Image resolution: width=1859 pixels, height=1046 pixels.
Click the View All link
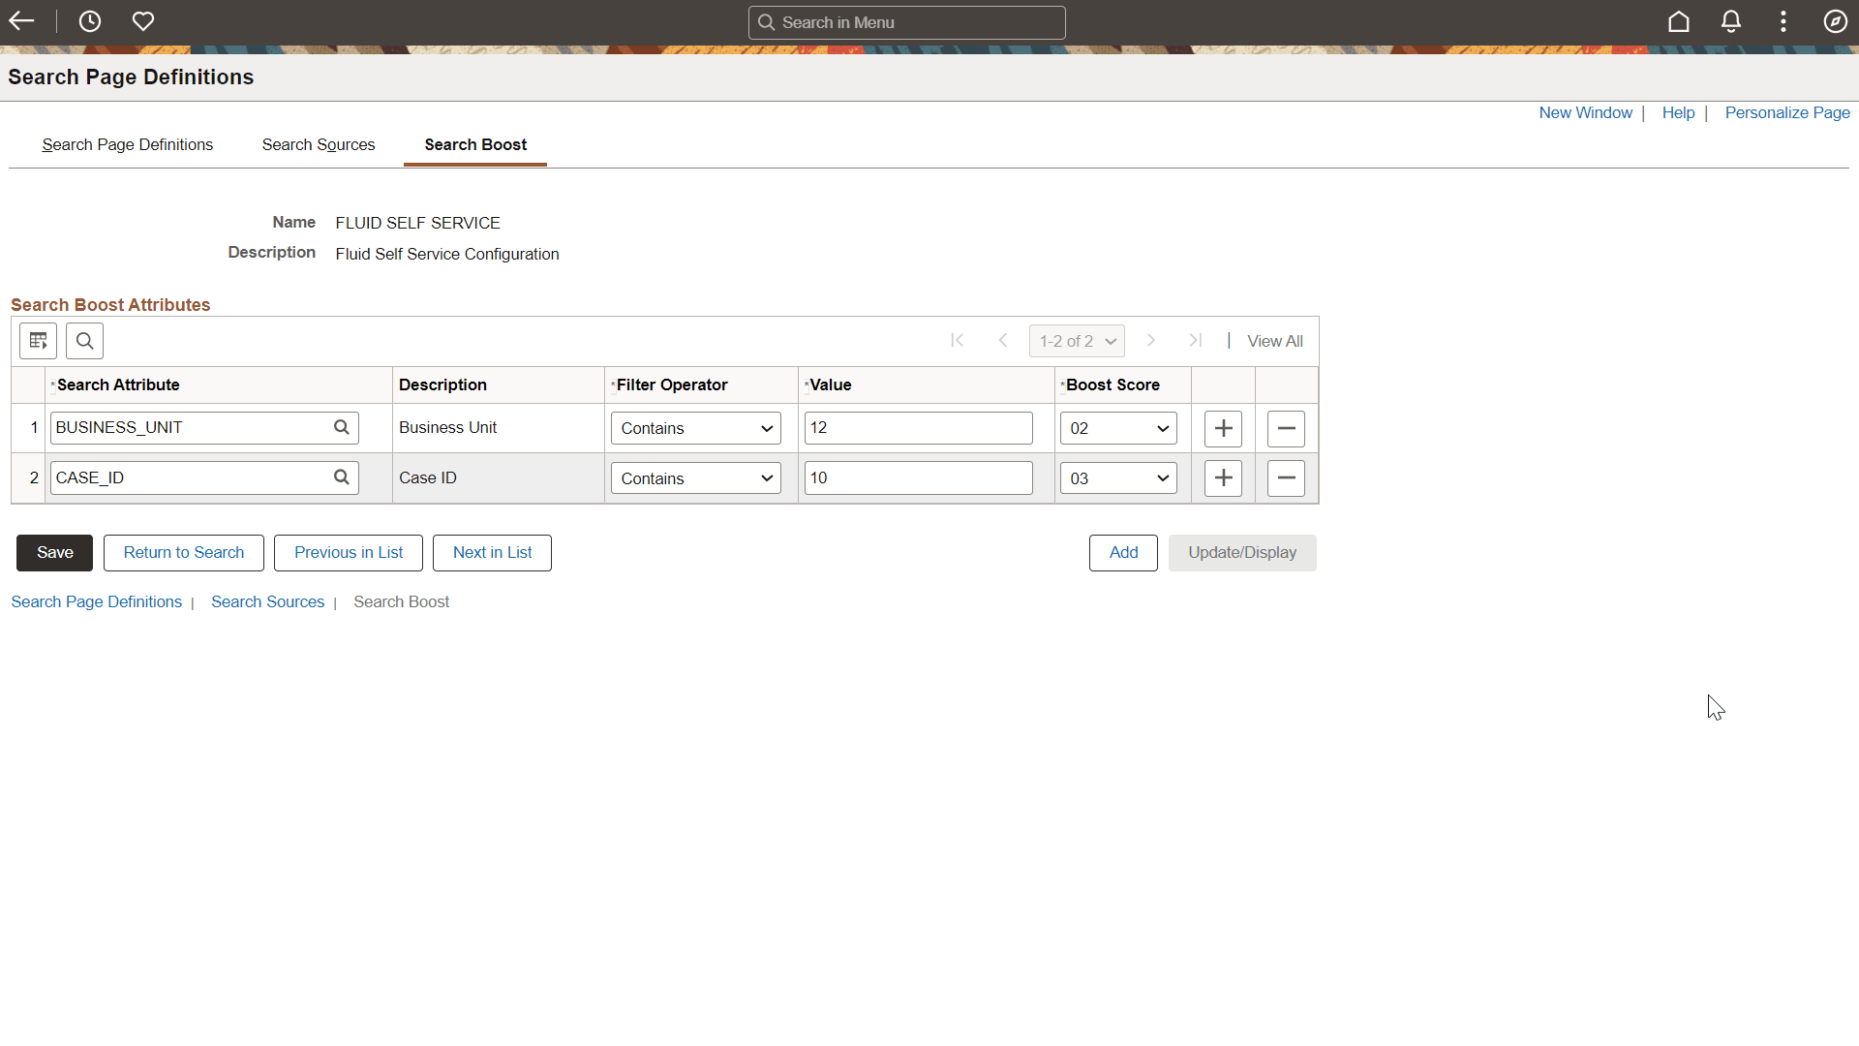pyautogui.click(x=1274, y=341)
